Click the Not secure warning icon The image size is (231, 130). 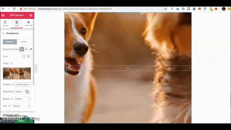click(21, 9)
